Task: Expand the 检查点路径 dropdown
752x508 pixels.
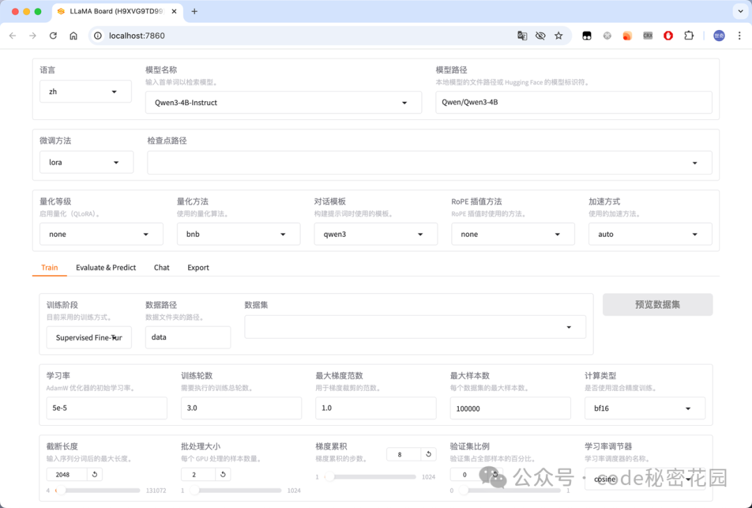Action: pyautogui.click(x=430, y=163)
